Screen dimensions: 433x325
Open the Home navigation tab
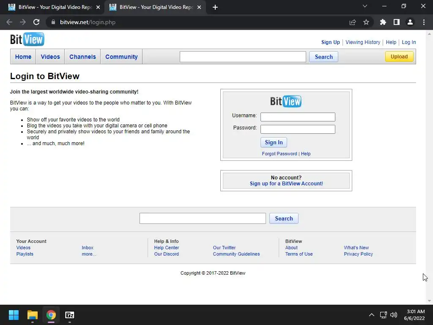(23, 57)
